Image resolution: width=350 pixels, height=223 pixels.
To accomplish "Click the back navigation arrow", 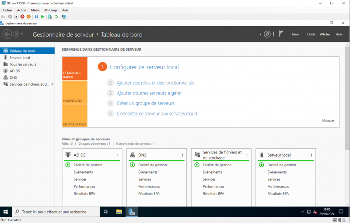I will click(7, 34).
